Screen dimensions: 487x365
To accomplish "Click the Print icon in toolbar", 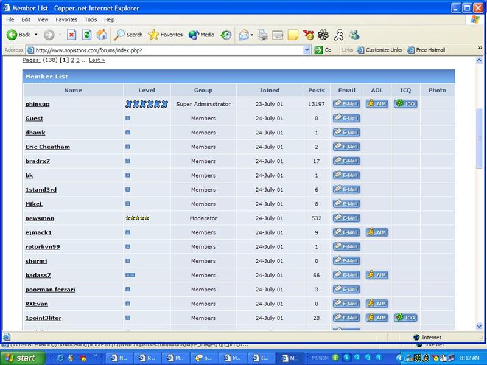I will tap(262, 35).
